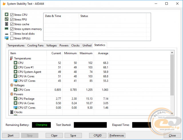The width and height of the screenshot is (183, 140).
Task: Enable Stress local disks checkbox
Action: [x=12, y=34]
